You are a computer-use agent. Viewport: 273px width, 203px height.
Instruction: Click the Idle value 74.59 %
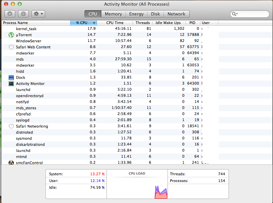(x=97, y=187)
